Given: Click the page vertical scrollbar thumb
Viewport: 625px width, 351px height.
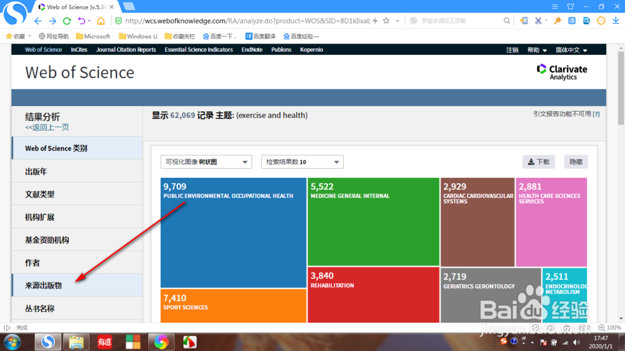Looking at the screenshot, I should 621,88.
